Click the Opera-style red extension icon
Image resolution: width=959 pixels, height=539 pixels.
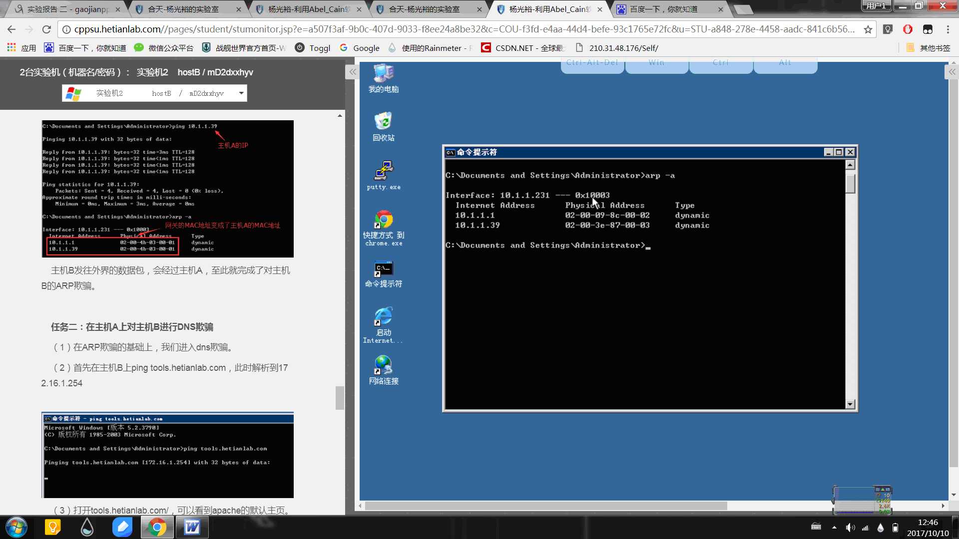click(908, 29)
